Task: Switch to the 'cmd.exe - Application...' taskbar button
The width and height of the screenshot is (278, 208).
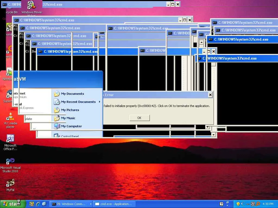Action: click(114, 204)
